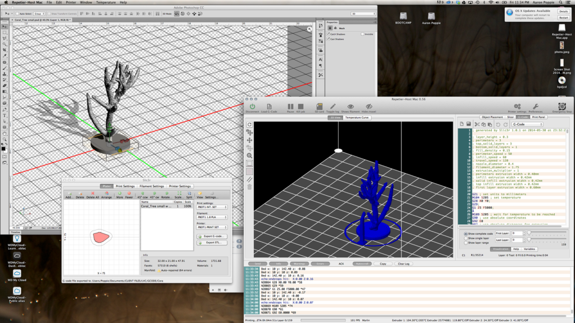Enable Cast Shadows checkbox

pos(328,39)
